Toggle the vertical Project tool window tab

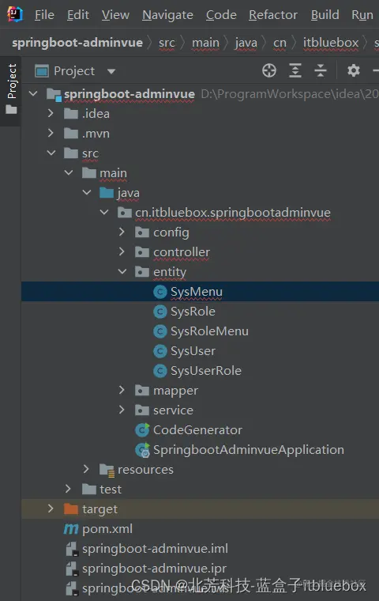(x=12, y=89)
